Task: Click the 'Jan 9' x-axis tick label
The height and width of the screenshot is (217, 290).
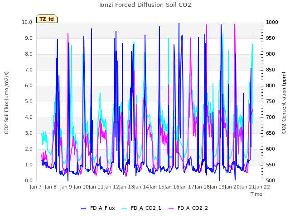Action: 66,187
